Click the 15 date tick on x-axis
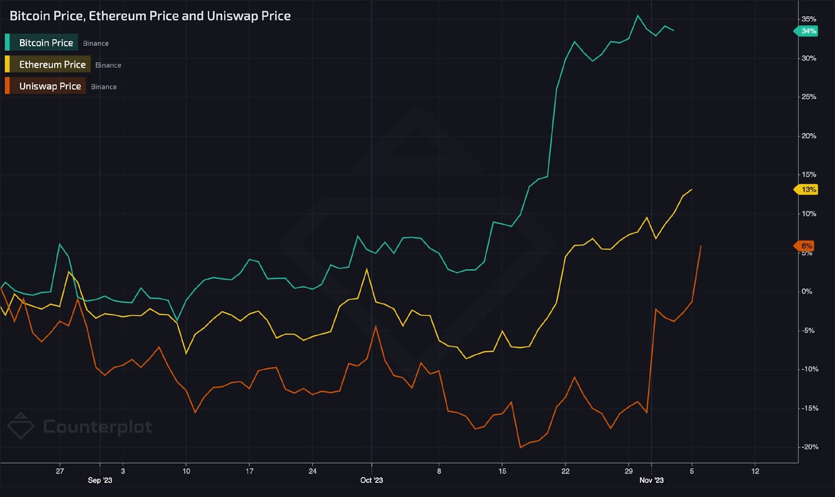The height and width of the screenshot is (497, 835). coord(502,471)
